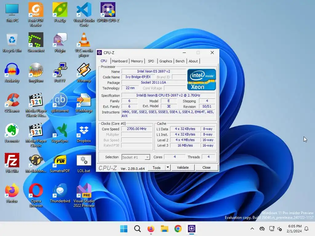Click the Firefox taskbar icon
This screenshot has height=236, width=315.
click(151, 229)
